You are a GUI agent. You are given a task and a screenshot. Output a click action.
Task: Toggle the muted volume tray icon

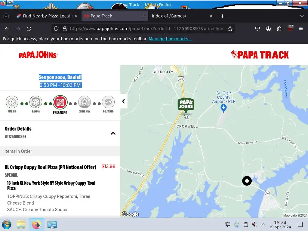[254, 224]
